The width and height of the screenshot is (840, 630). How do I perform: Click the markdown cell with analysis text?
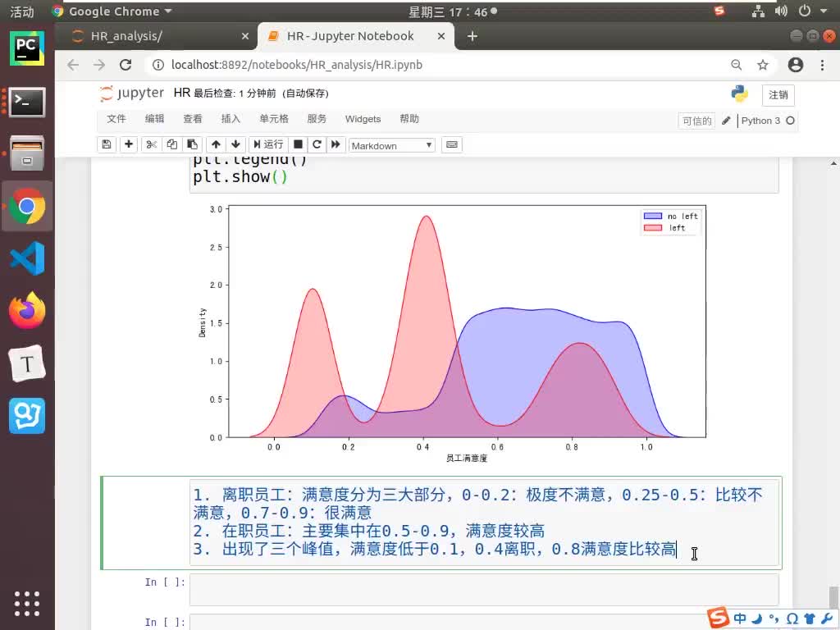pyautogui.click(x=484, y=522)
